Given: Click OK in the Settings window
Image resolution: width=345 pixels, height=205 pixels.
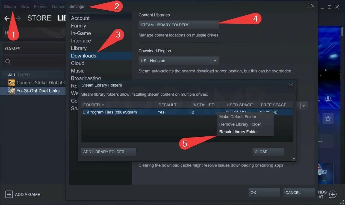Looking at the screenshot, I should (x=264, y=193).
